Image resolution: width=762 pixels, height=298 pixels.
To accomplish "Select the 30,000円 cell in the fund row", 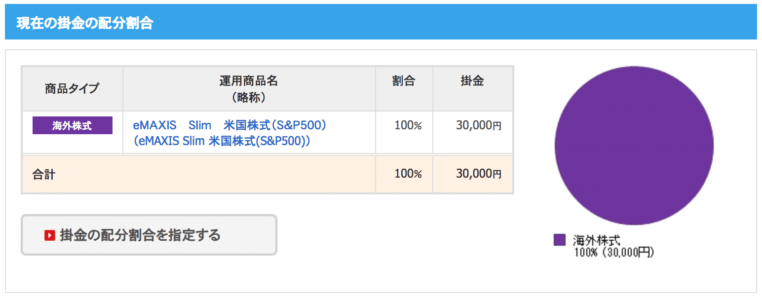I will [x=478, y=125].
